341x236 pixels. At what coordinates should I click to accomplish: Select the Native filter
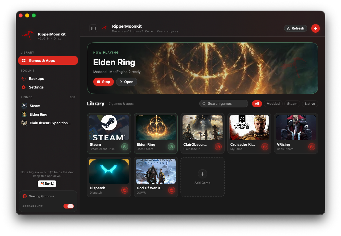click(x=310, y=104)
